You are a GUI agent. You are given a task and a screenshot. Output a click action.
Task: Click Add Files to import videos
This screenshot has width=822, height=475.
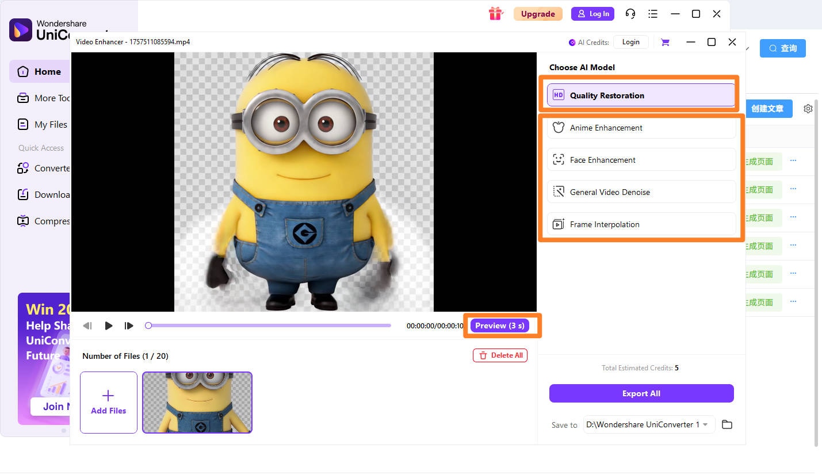point(109,403)
